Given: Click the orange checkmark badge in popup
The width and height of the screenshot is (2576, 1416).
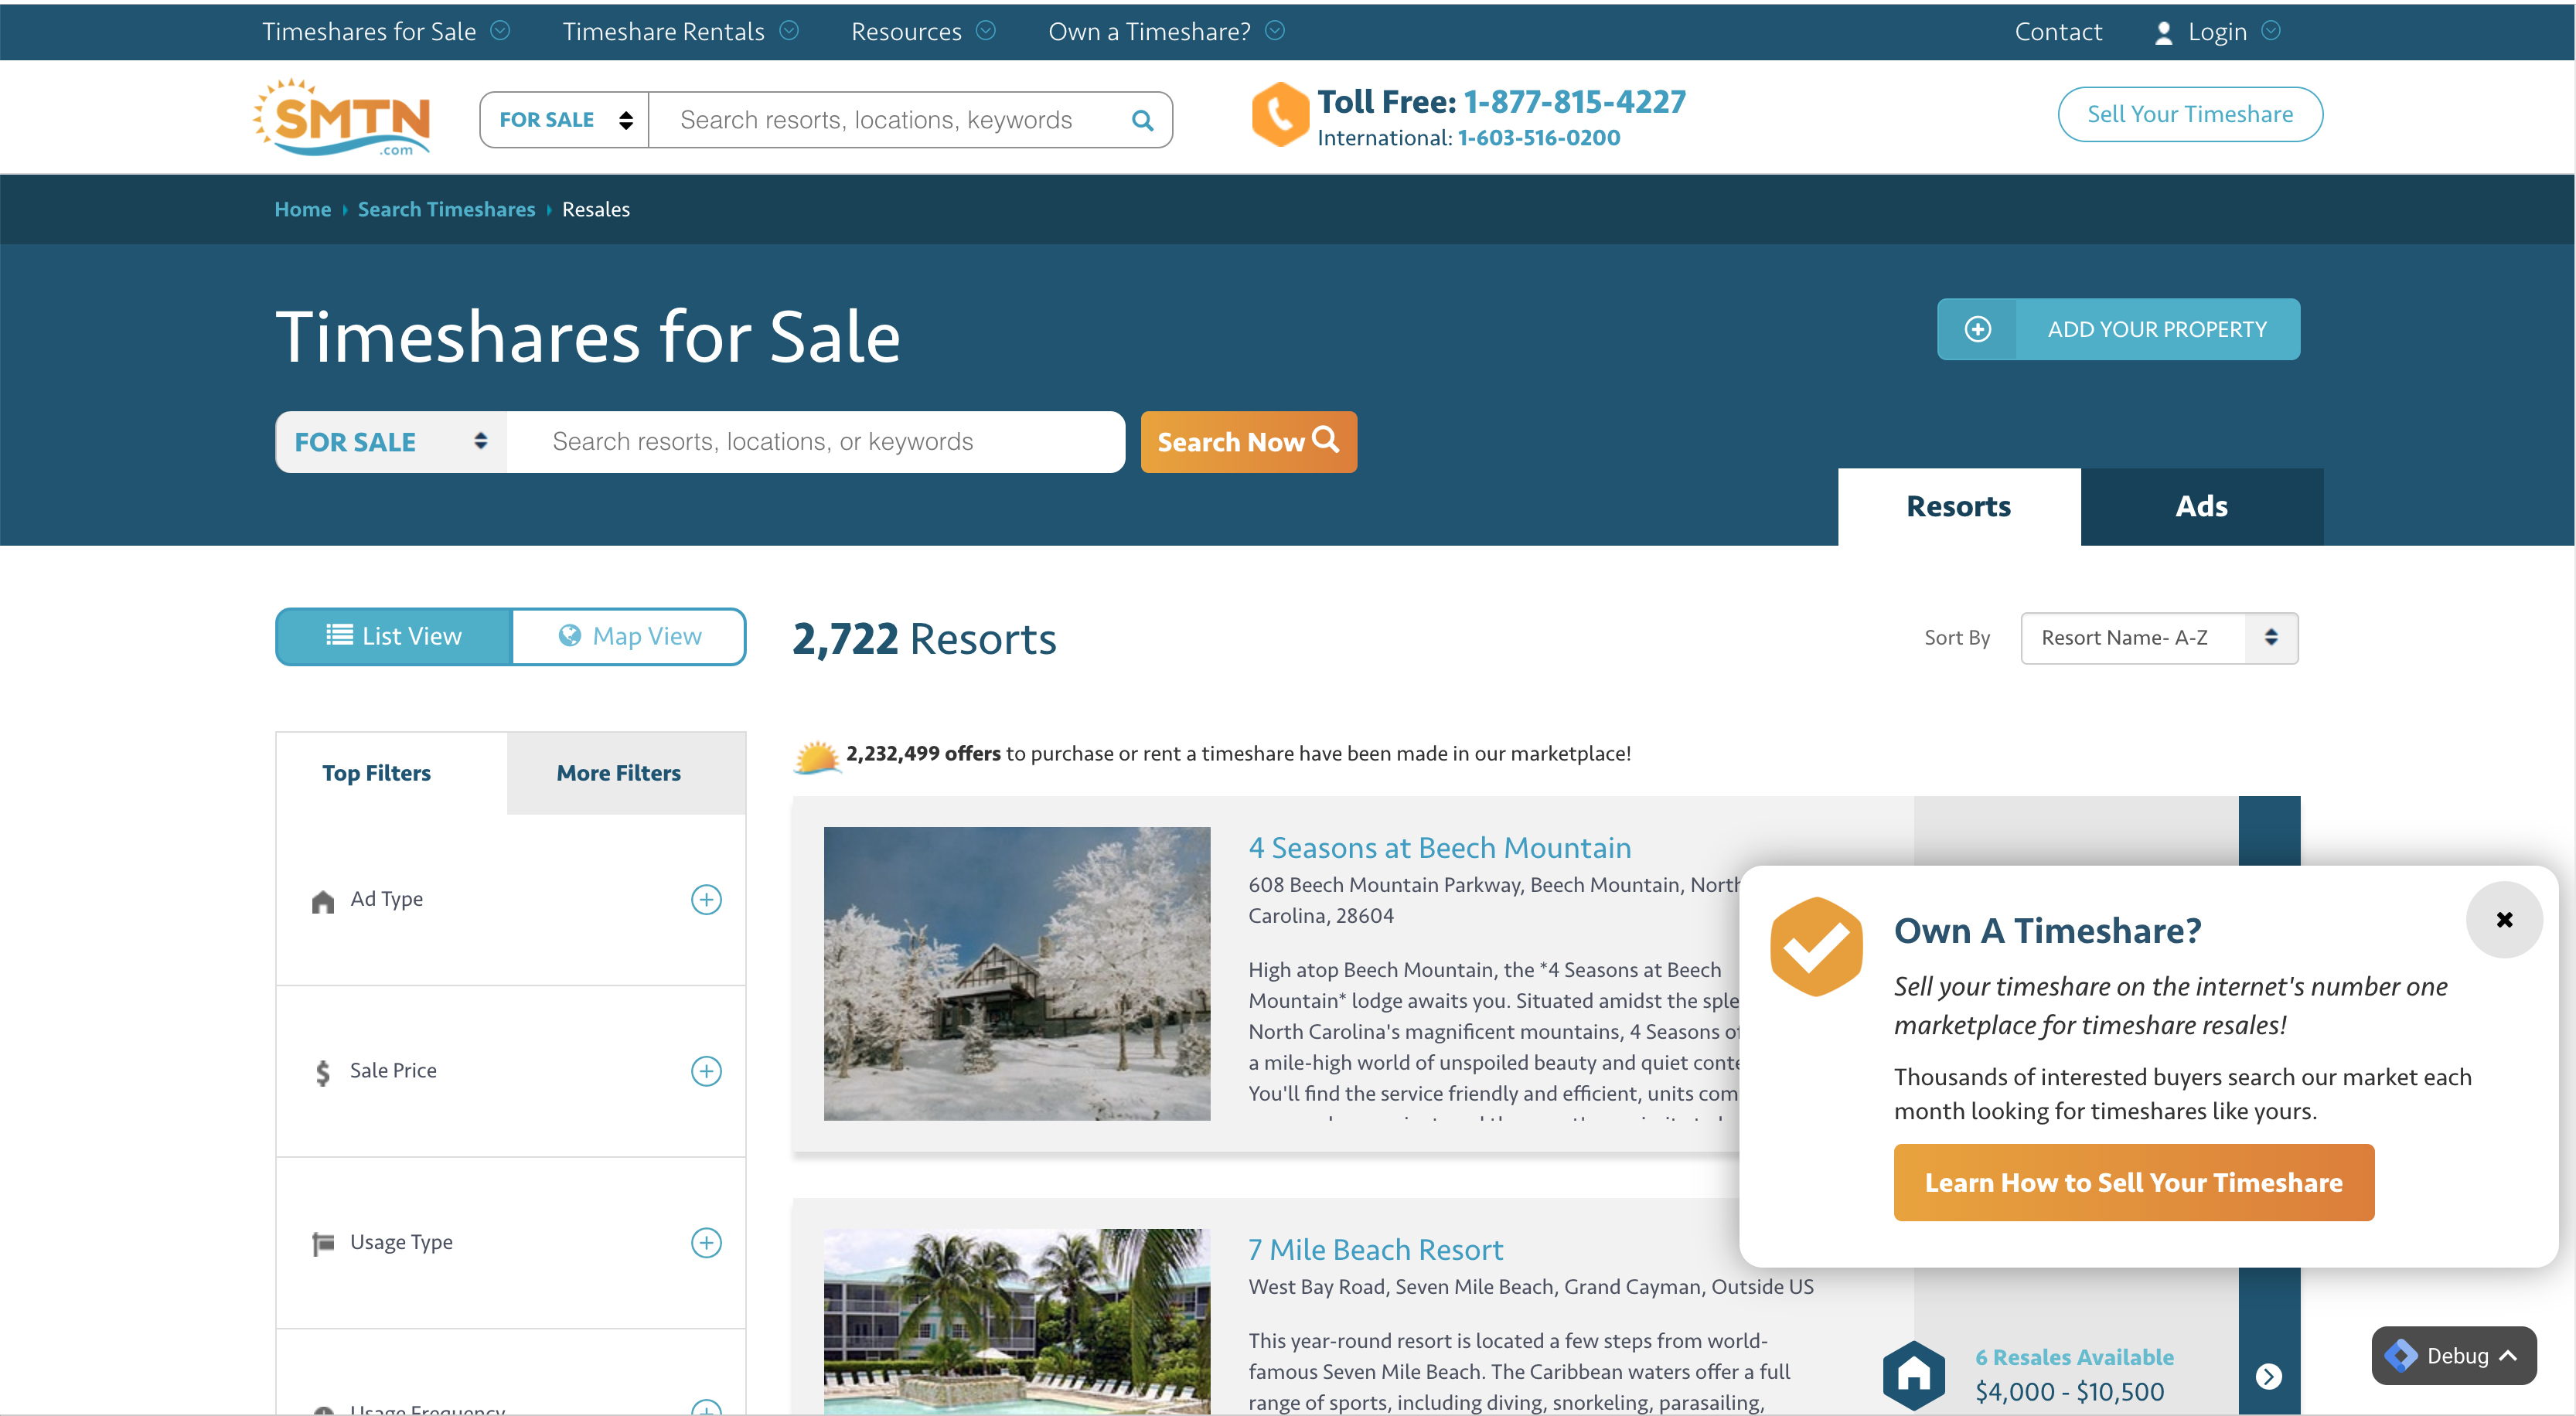Looking at the screenshot, I should click(x=1816, y=946).
